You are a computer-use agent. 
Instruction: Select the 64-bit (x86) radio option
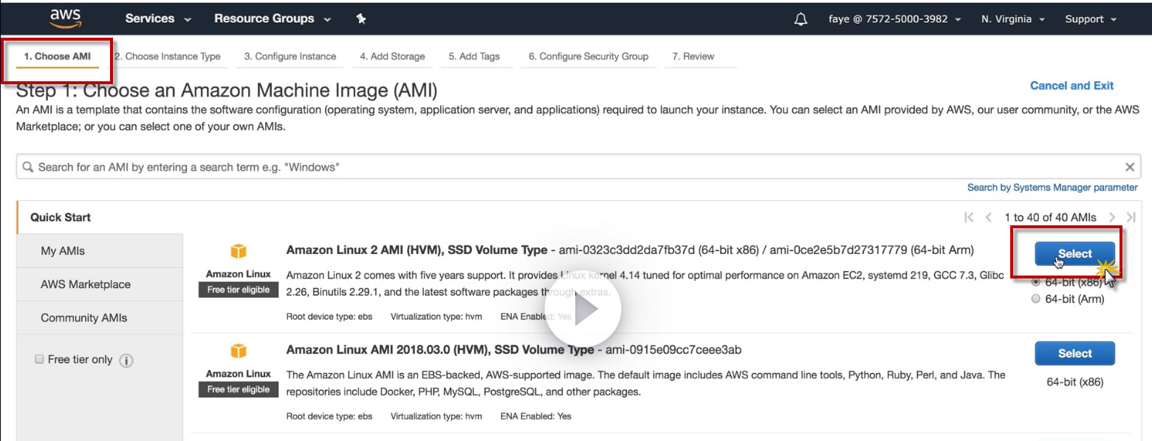click(1035, 282)
